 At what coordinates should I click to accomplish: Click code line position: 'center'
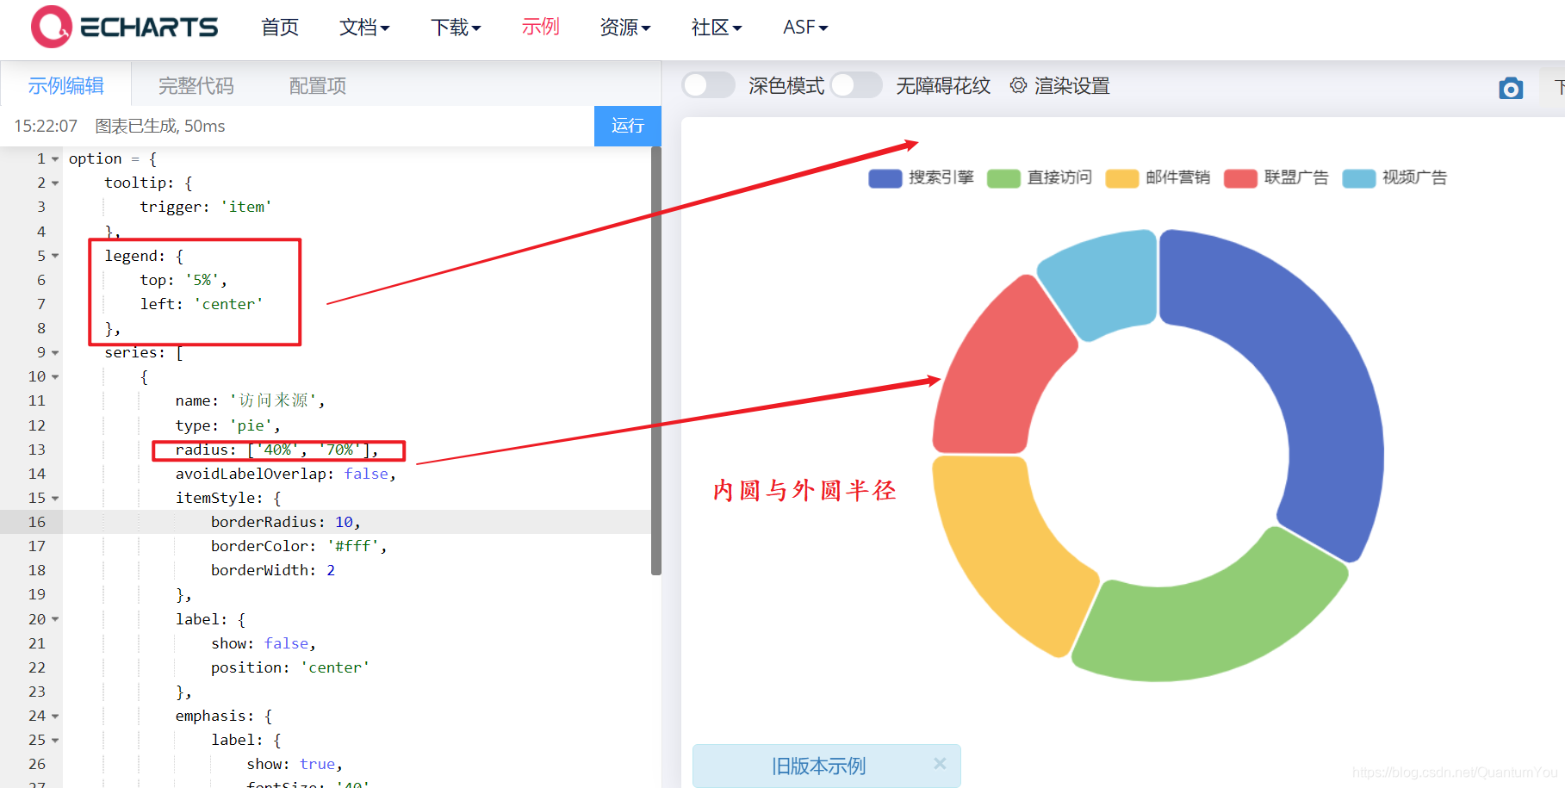coord(290,667)
